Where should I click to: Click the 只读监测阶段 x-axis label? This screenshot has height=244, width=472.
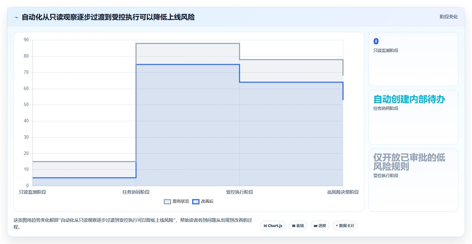coord(33,192)
